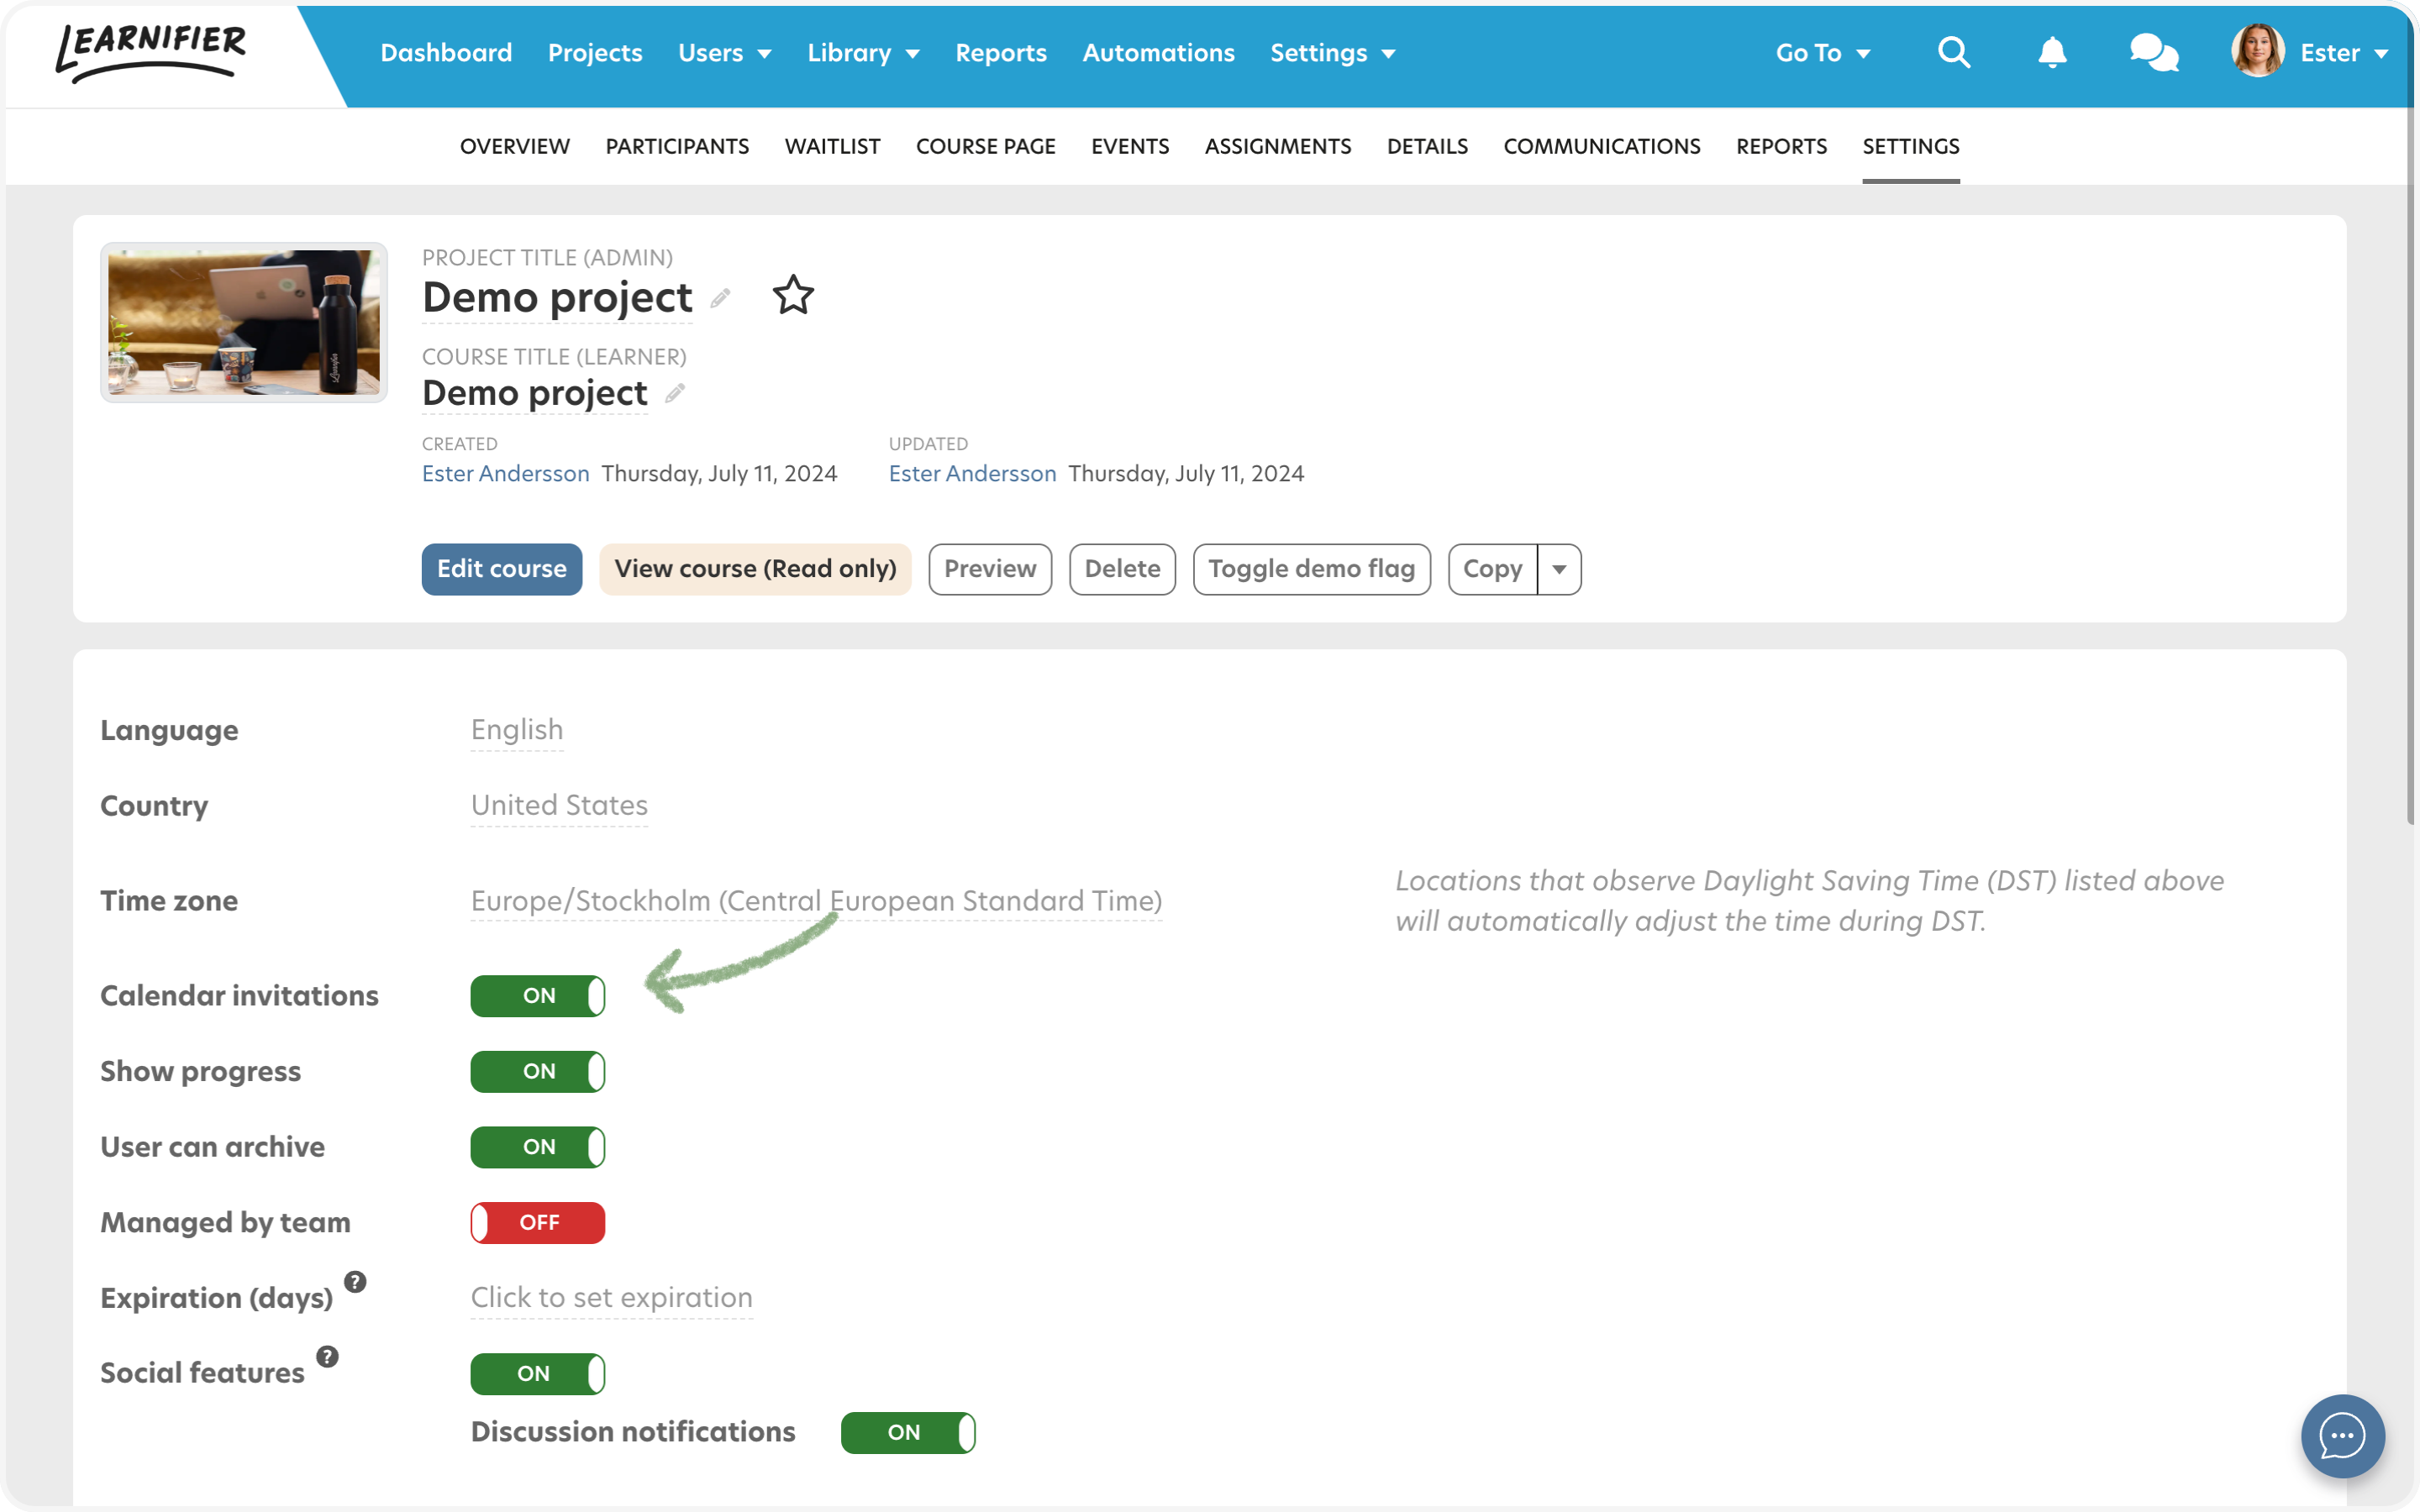
Task: Open the Details tab
Action: [1427, 146]
